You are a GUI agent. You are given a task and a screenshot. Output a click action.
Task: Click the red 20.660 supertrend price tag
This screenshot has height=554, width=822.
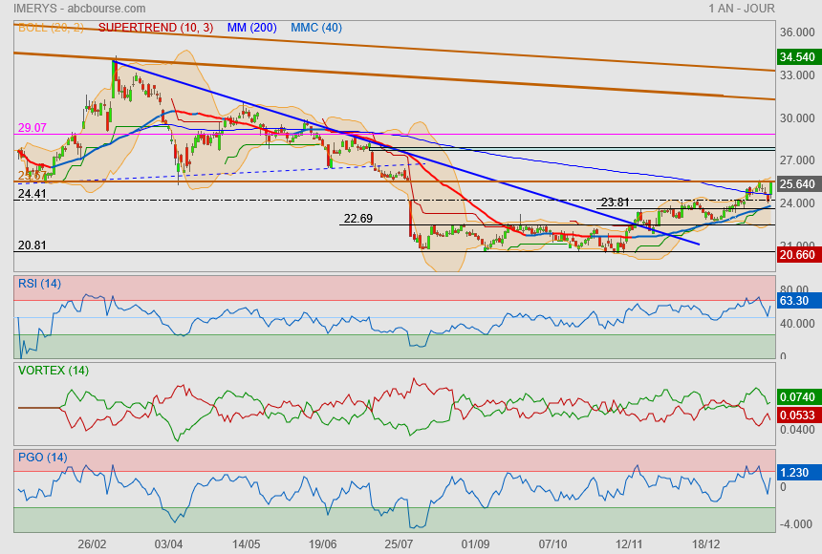click(x=798, y=255)
